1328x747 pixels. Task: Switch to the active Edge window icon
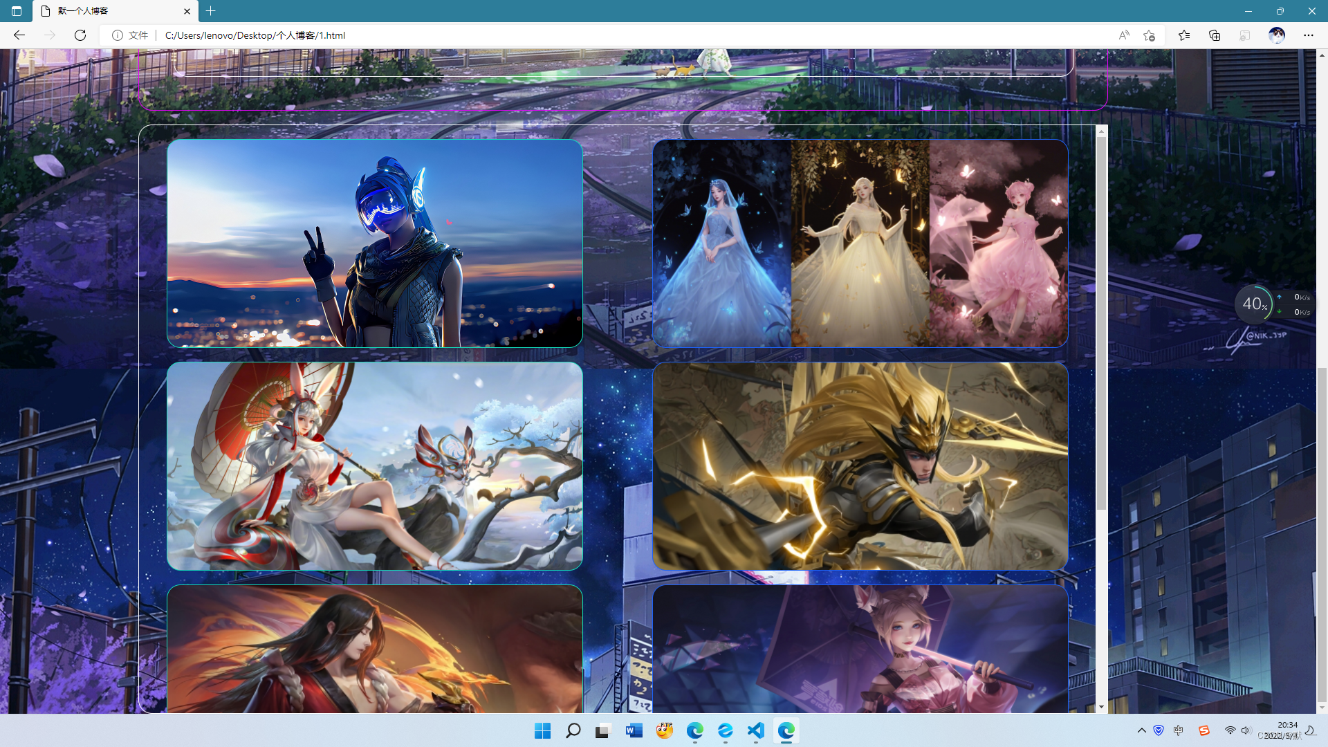(x=786, y=730)
